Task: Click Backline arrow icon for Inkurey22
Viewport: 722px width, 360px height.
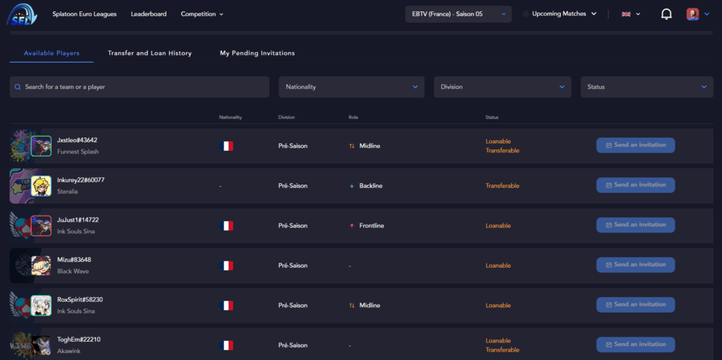Action: pos(352,186)
